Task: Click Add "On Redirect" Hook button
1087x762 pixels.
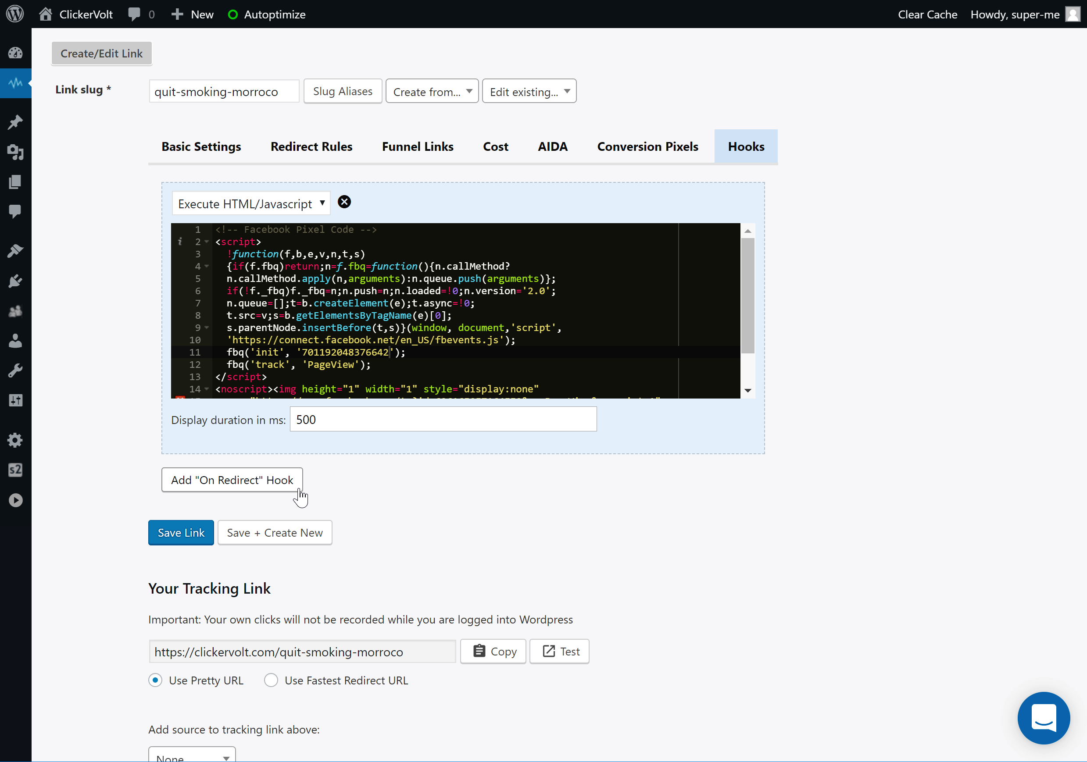Action: point(232,480)
